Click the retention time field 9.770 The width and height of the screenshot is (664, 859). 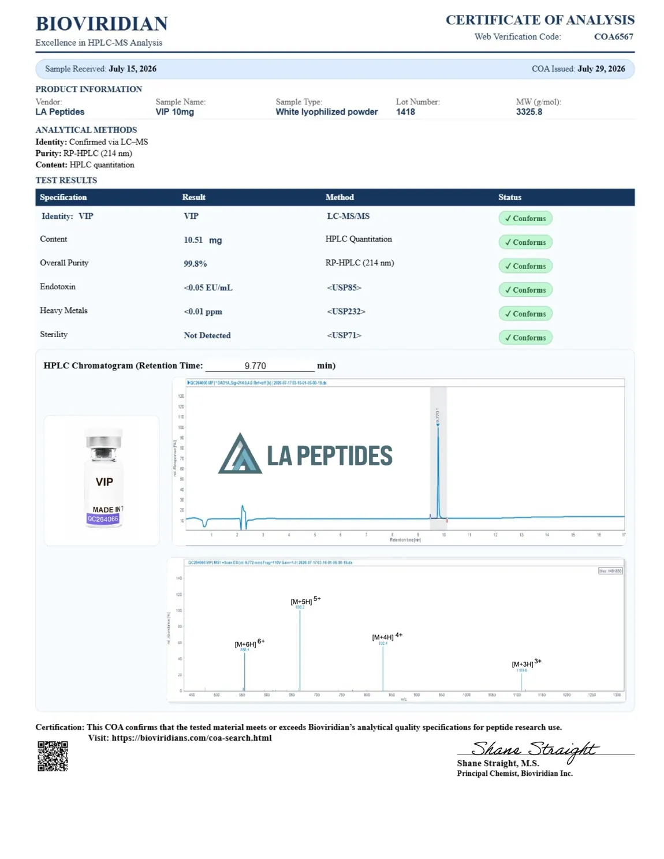pos(260,366)
